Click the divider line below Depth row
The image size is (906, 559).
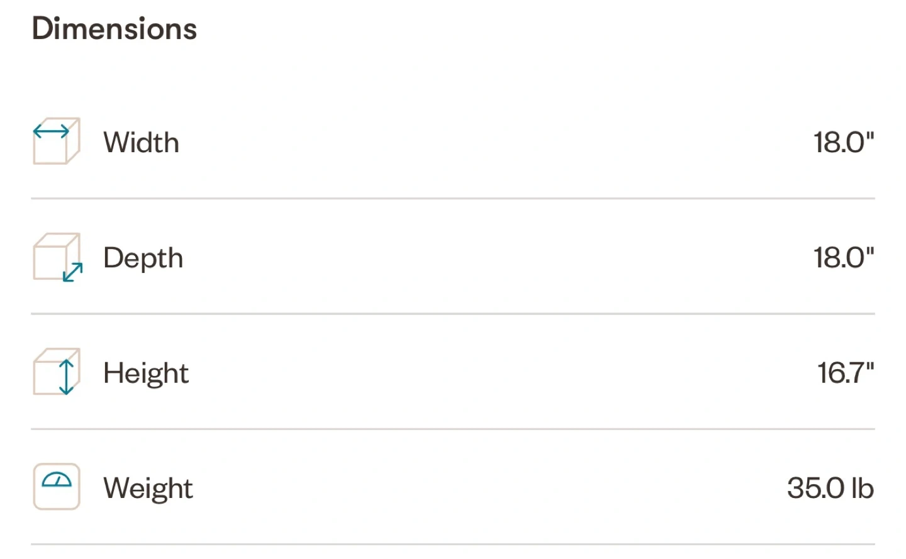(453, 314)
